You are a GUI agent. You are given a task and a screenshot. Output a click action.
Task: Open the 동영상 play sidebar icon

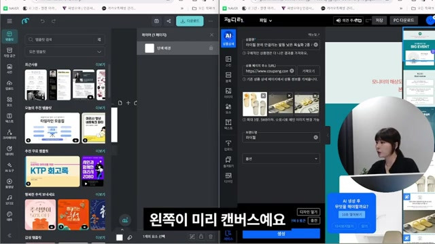coord(10,184)
